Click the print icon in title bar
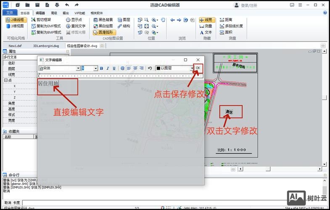Viewport: 330px width, 210px height. coord(57,5)
